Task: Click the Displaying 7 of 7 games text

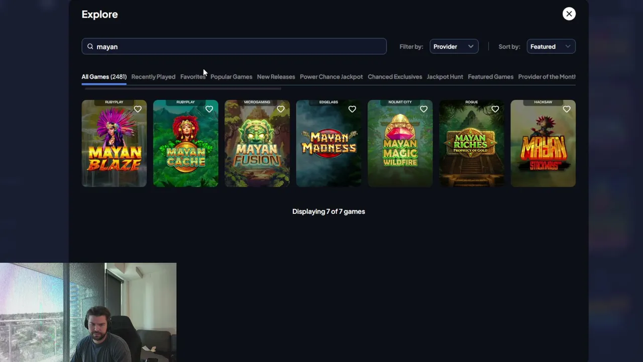Action: [x=329, y=212]
